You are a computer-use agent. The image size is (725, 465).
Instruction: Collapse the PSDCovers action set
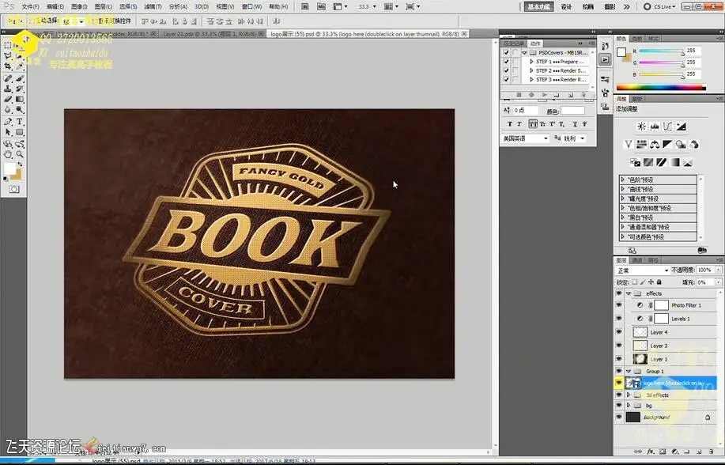click(524, 53)
